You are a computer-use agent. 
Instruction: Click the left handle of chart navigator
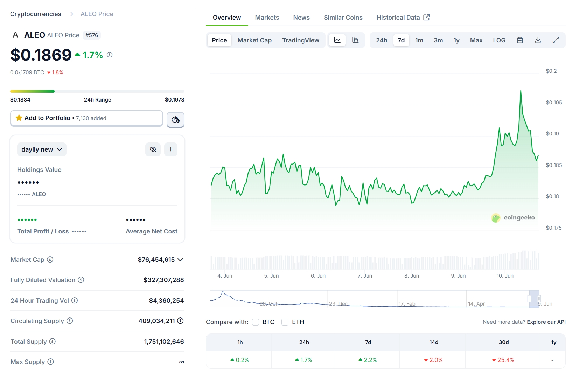point(529,299)
